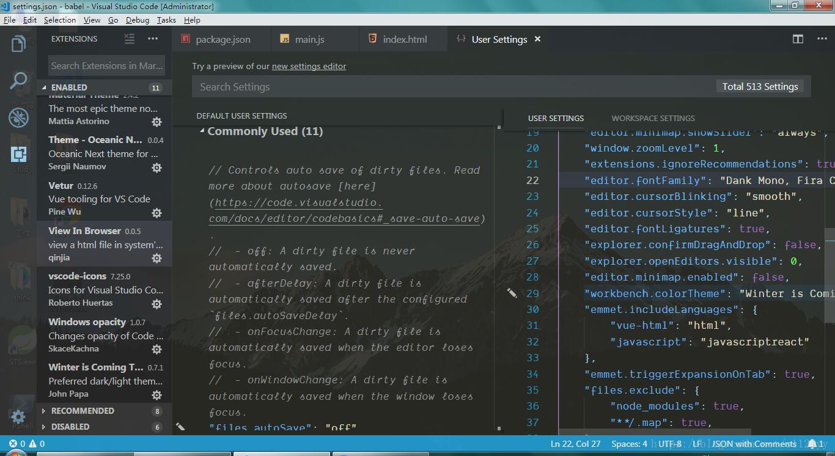Open the File menu
Viewport: 835px width, 456px height.
9,20
